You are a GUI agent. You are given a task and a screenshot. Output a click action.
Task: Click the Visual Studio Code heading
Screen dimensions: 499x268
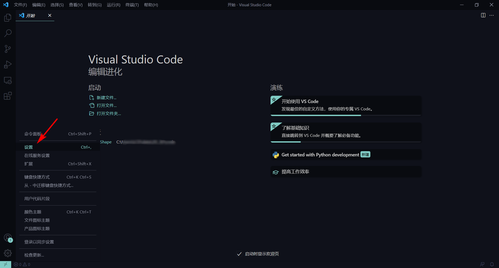pos(135,59)
